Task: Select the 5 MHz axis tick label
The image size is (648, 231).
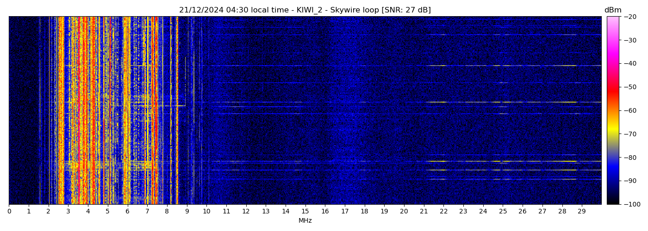Action: click(108, 212)
